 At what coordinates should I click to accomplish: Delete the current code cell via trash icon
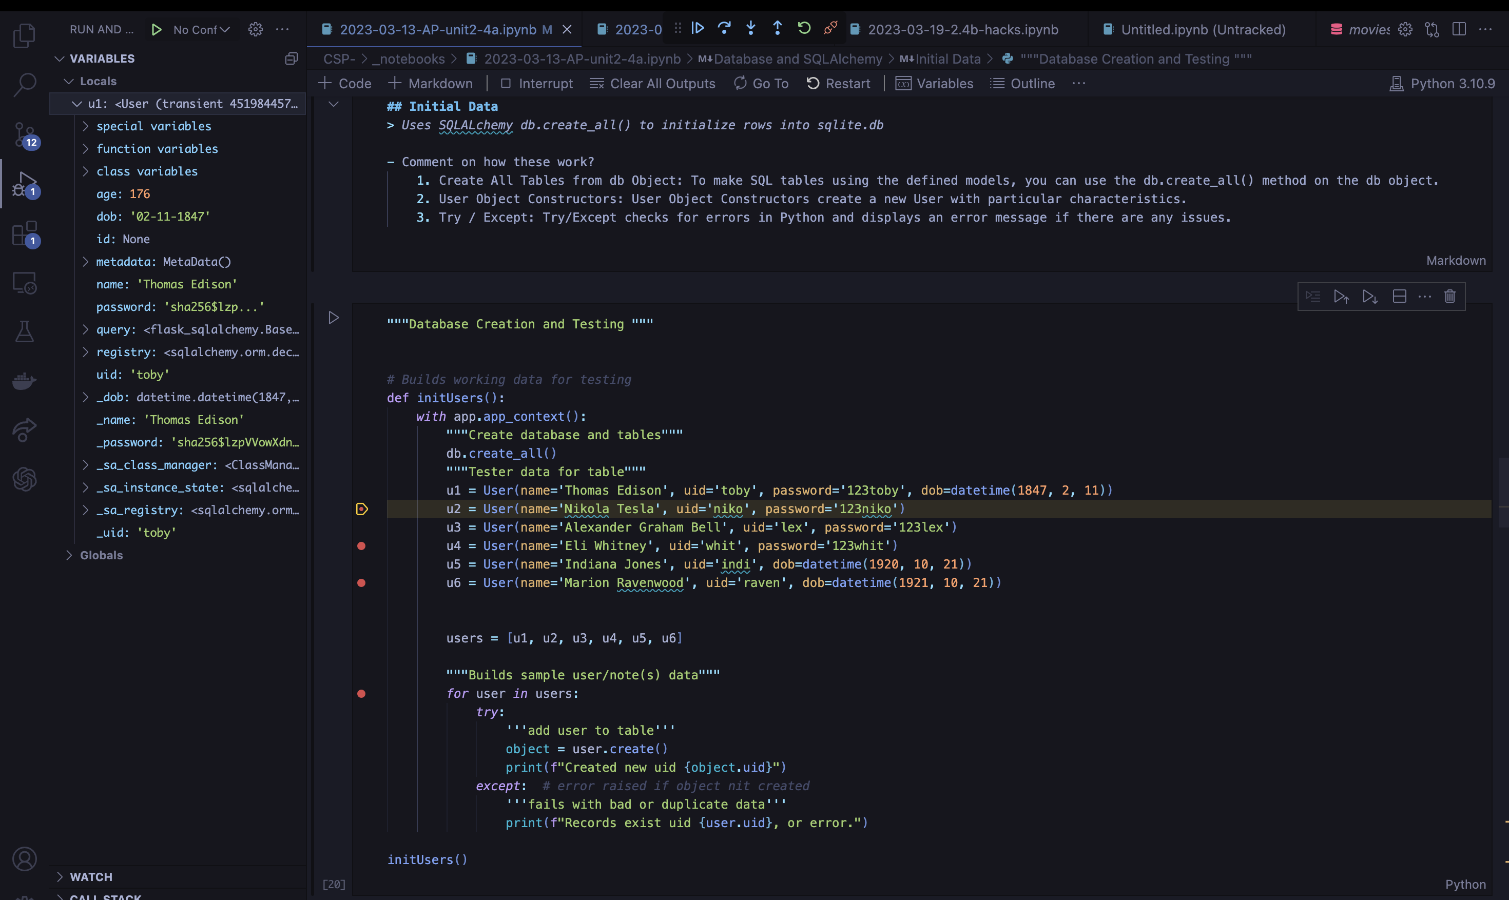click(1450, 297)
